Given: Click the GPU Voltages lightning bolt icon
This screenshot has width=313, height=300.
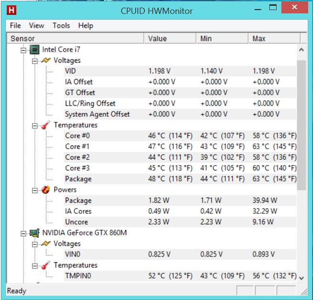Looking at the screenshot, I should pyautogui.click(x=46, y=244).
